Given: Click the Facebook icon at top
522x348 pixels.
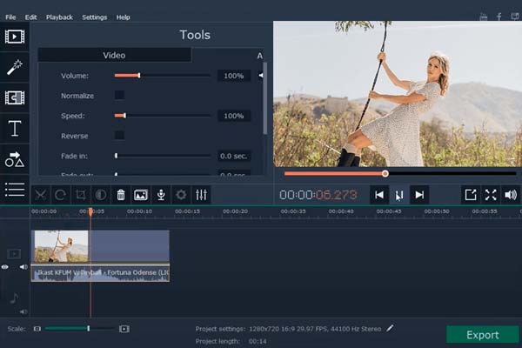Looking at the screenshot, I should click(x=499, y=17).
